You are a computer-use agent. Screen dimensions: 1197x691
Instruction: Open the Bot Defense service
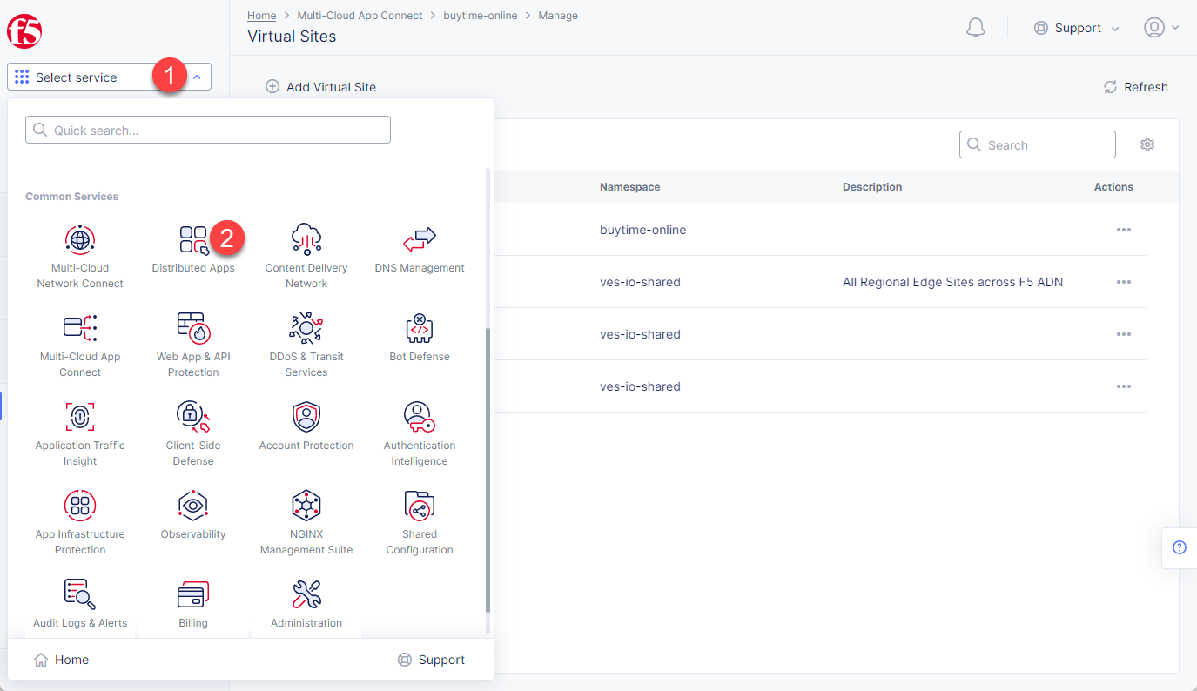(420, 337)
